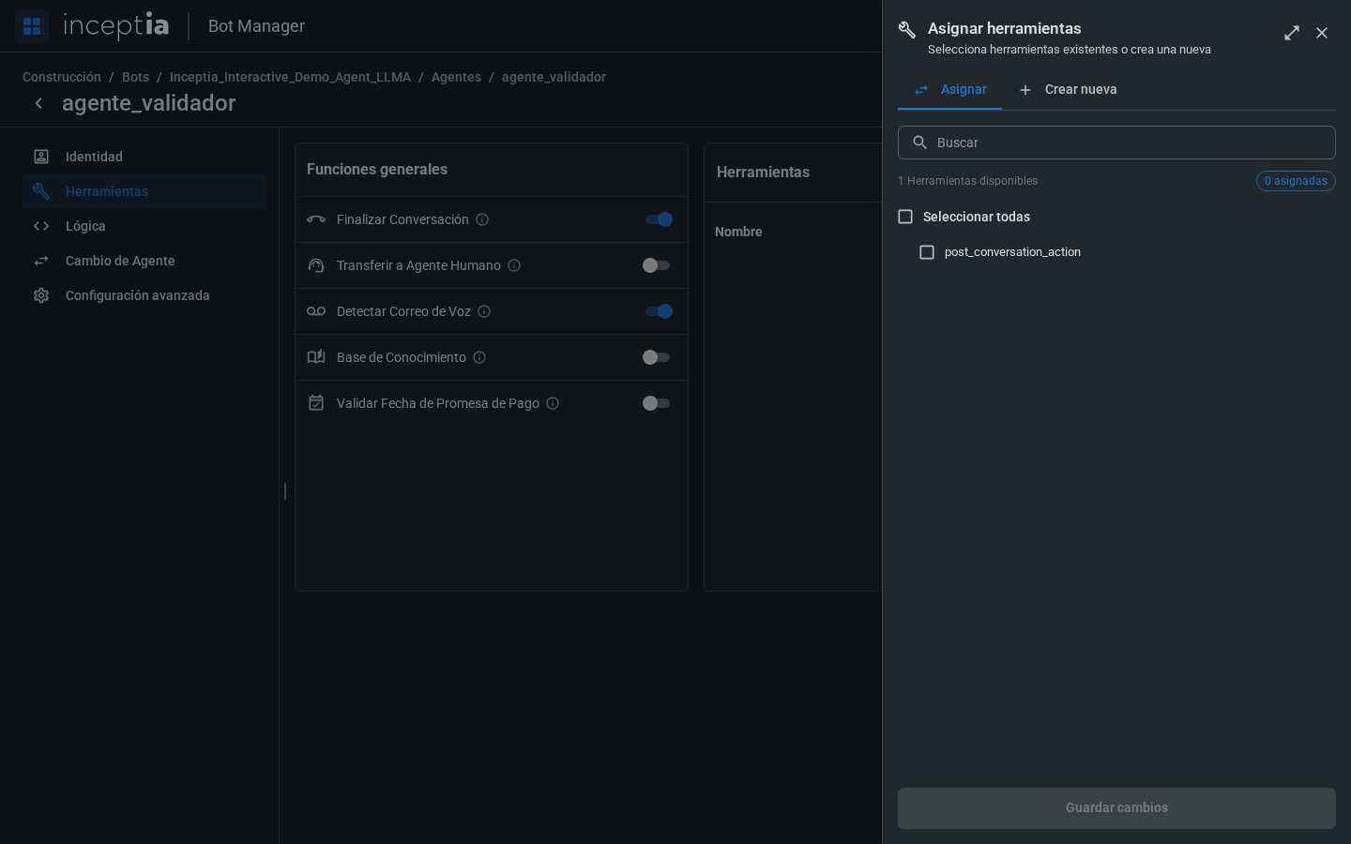Click the plus icon on Crear nueva tab
This screenshot has height=844, width=1351.
[x=1025, y=90]
